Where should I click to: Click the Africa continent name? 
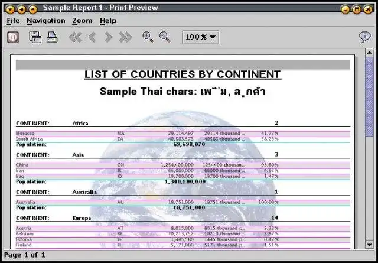[80, 124]
